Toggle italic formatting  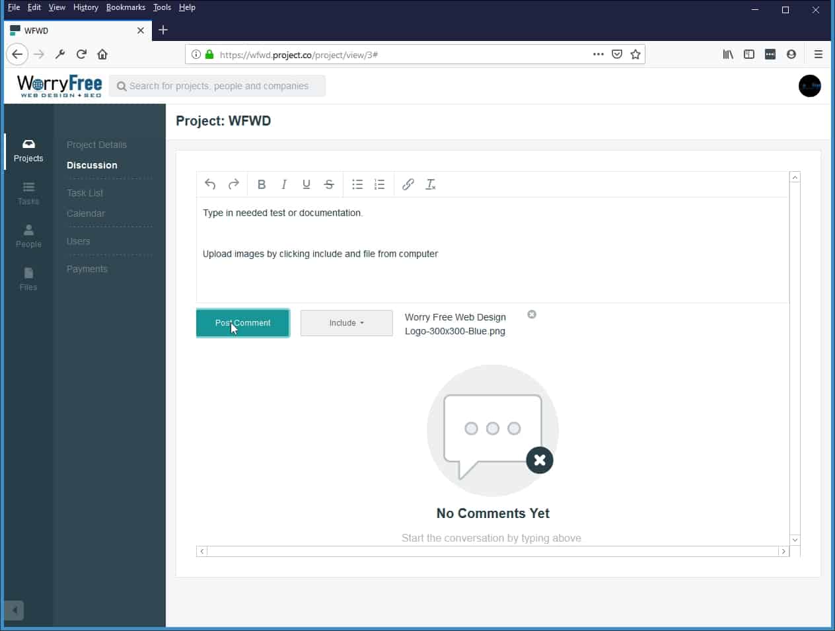click(x=284, y=184)
